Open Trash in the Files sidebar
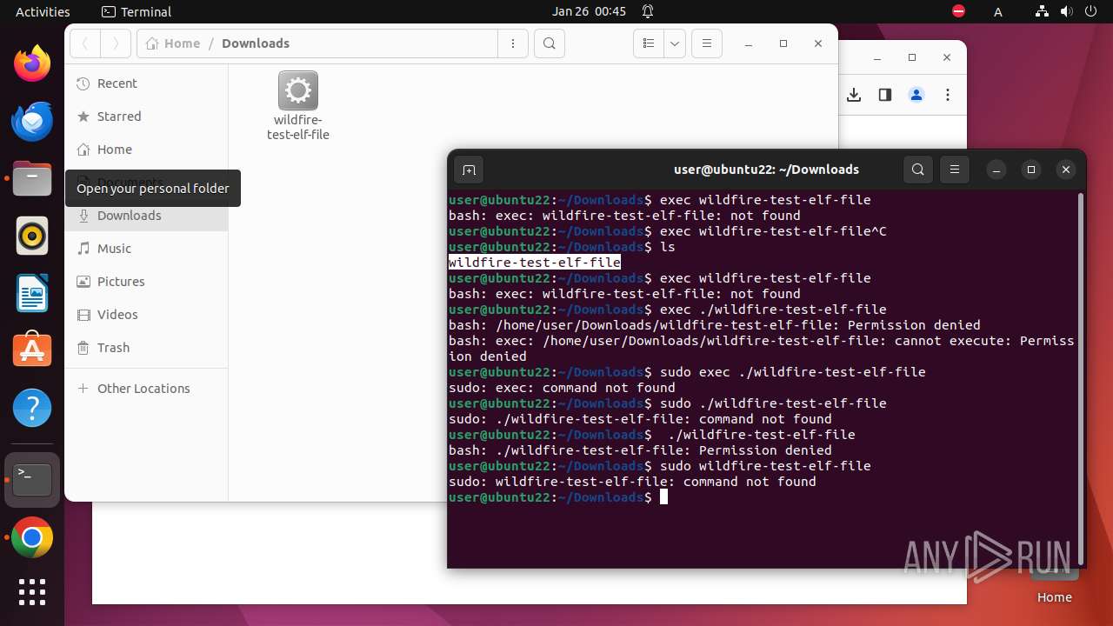Screen dimensions: 1113x626 (x=146, y=348)
